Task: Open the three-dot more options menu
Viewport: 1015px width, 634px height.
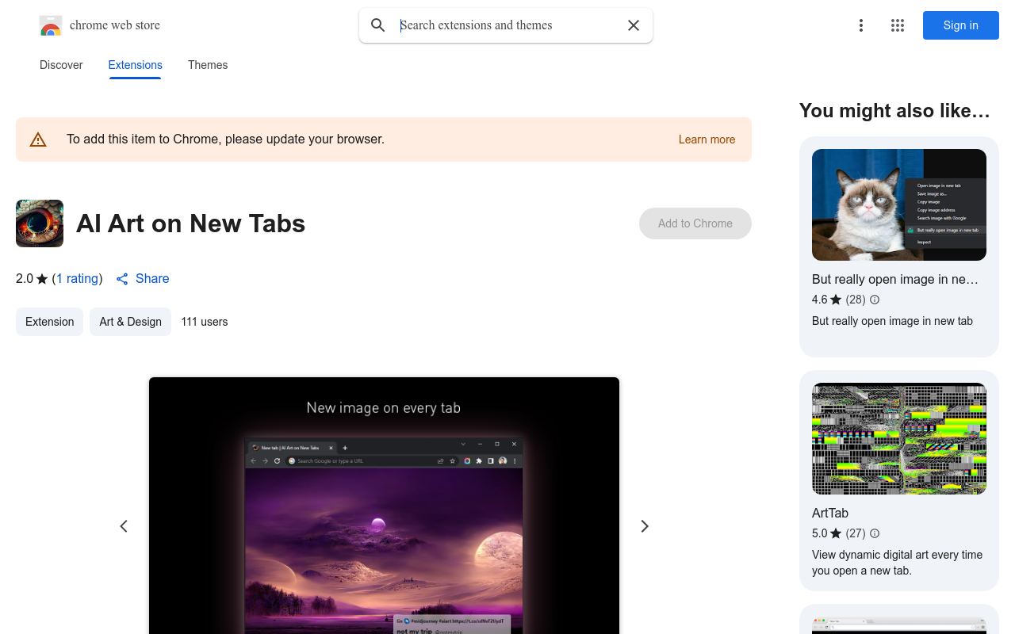Action: click(x=861, y=25)
